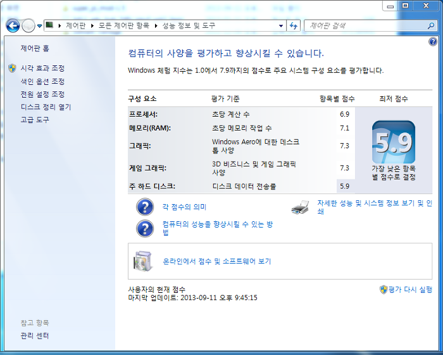This screenshot has width=443, height=355.
Task: Click the shield icon beside 평가 다시 실행
Action: tap(384, 290)
